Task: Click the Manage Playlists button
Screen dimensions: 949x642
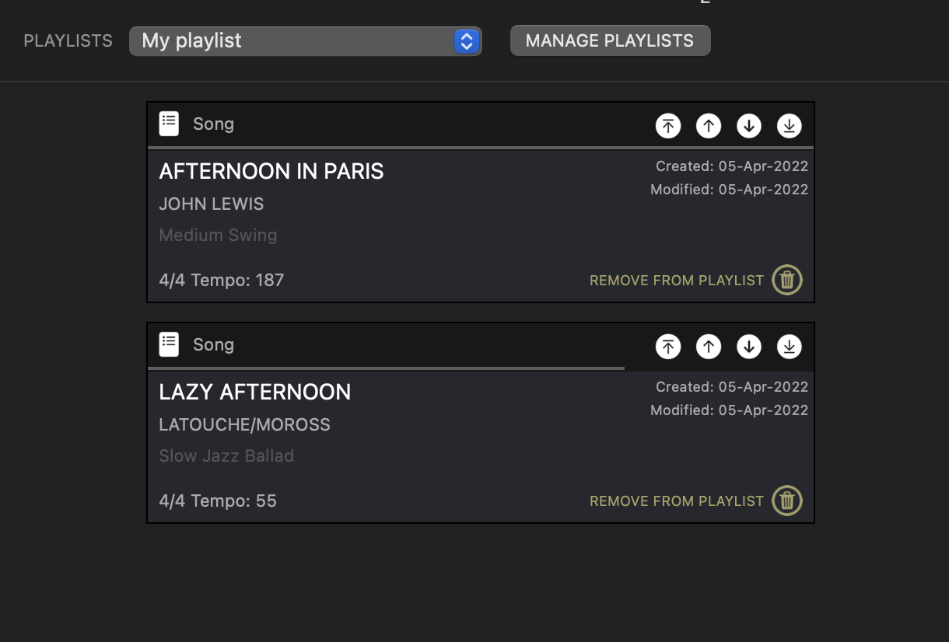Action: click(610, 41)
